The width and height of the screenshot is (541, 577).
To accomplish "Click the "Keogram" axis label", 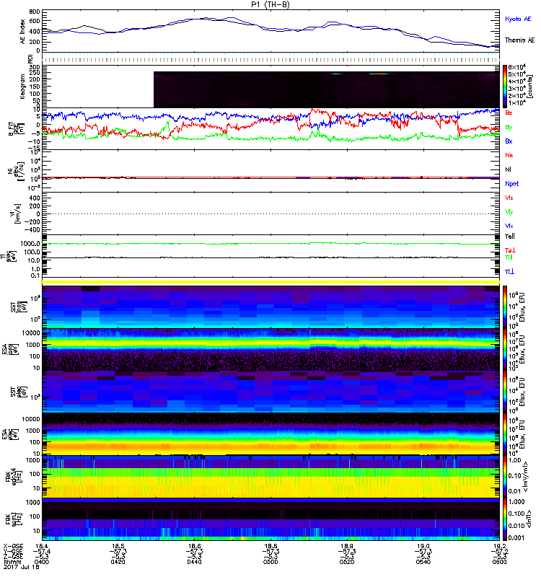I will pyautogui.click(x=23, y=87).
